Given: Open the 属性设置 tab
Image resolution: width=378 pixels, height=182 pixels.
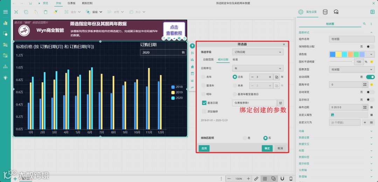Looking at the screenshot, I should coord(308,12).
